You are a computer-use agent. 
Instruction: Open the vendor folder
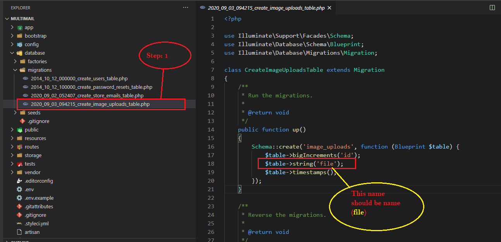tap(33, 173)
